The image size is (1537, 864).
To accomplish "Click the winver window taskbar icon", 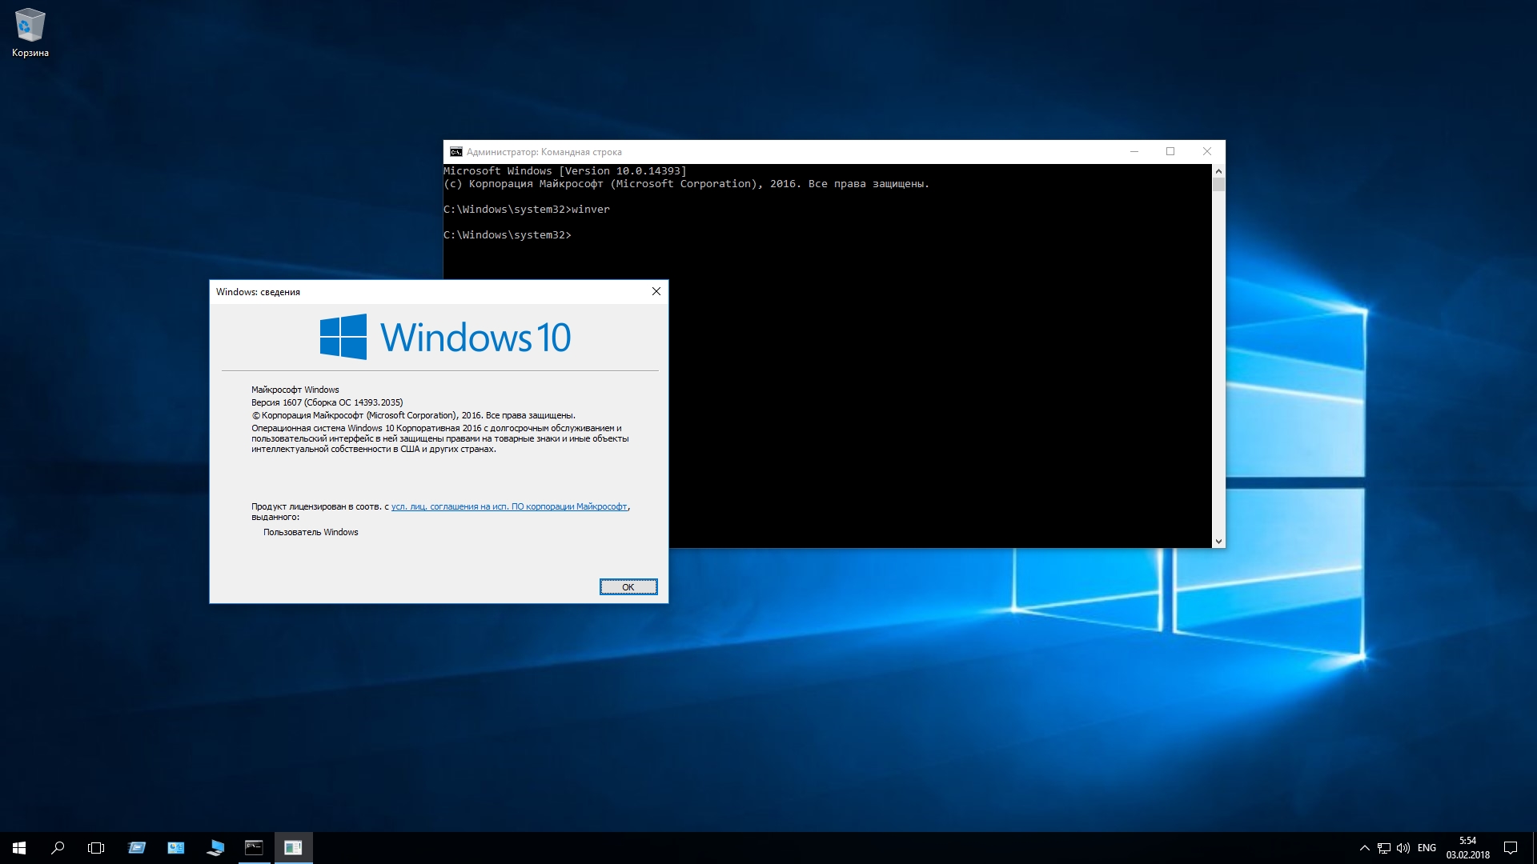I will coord(293,848).
